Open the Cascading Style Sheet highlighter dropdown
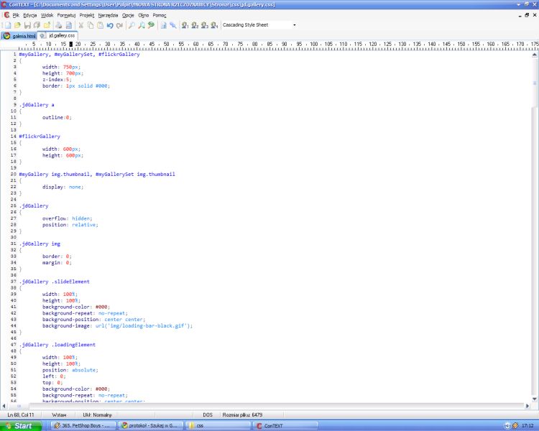This screenshot has height=431, width=539. point(259,25)
